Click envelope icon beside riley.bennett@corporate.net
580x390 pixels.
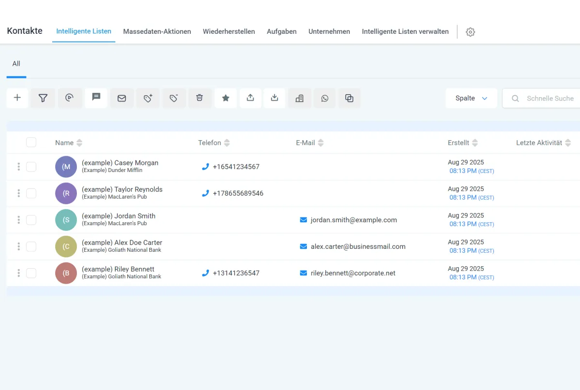[x=304, y=273]
